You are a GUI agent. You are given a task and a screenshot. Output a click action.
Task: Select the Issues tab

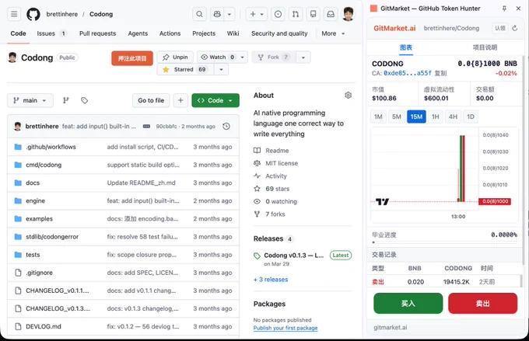click(x=51, y=33)
